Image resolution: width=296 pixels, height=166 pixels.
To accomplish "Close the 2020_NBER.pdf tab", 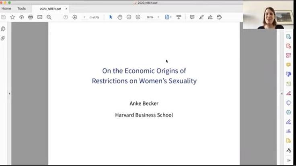I will (x=66, y=8).
